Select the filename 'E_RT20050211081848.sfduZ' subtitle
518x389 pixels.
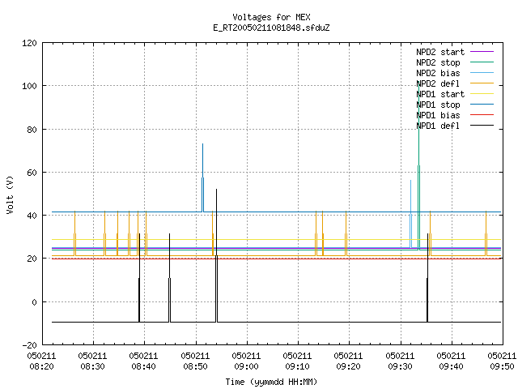tap(271, 28)
